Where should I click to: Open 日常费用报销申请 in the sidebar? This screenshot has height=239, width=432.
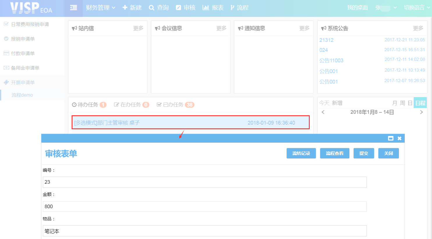click(30, 24)
